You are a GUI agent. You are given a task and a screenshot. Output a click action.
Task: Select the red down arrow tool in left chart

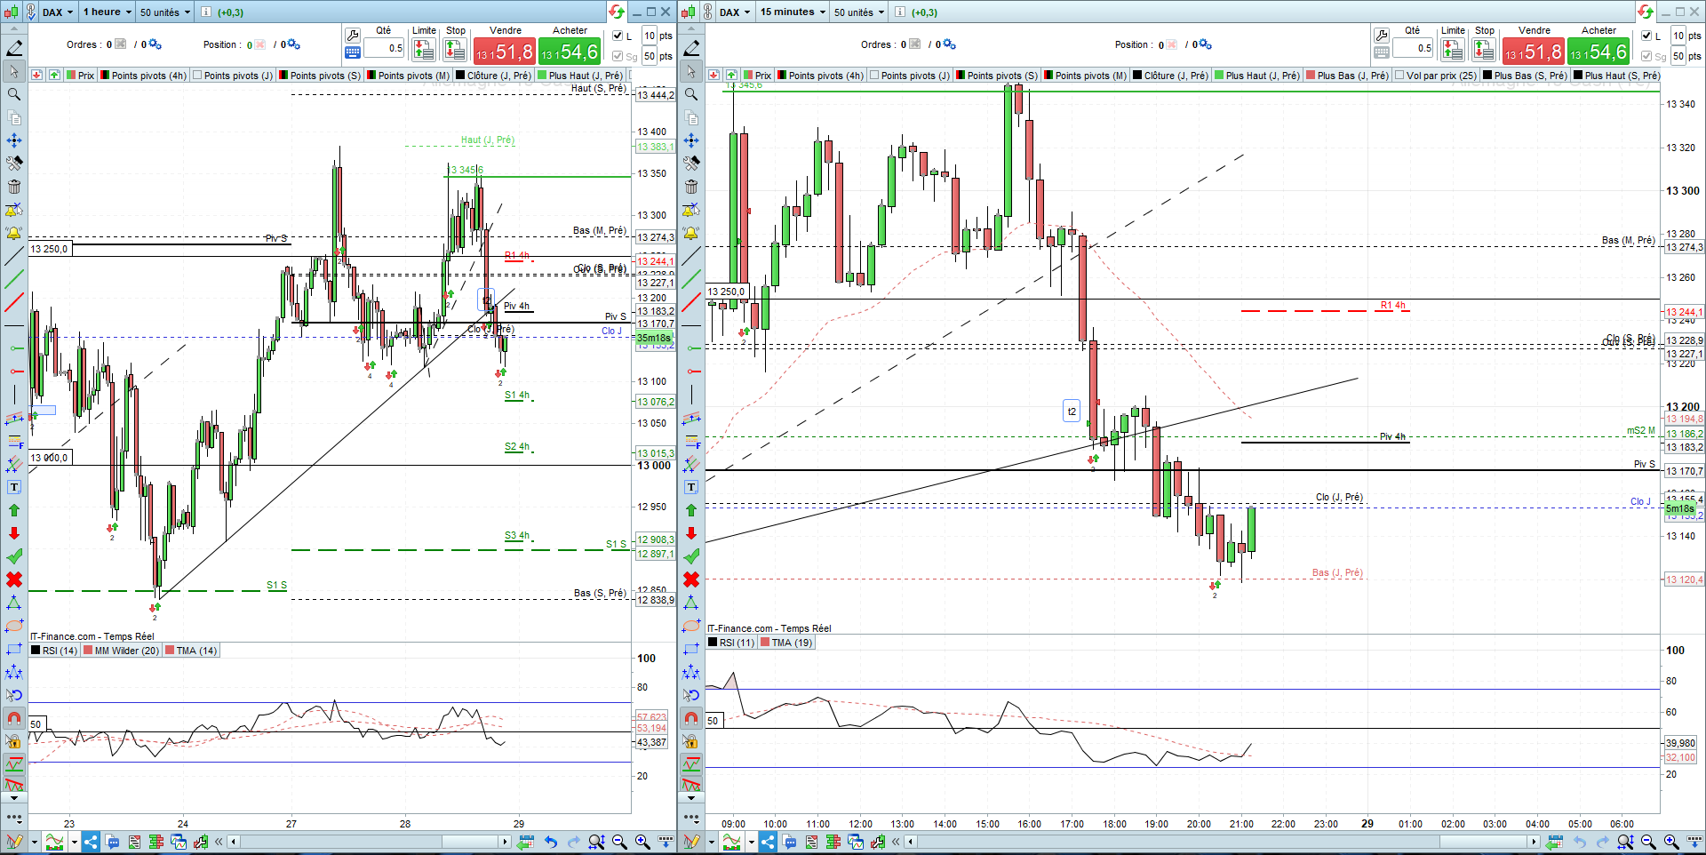click(14, 533)
